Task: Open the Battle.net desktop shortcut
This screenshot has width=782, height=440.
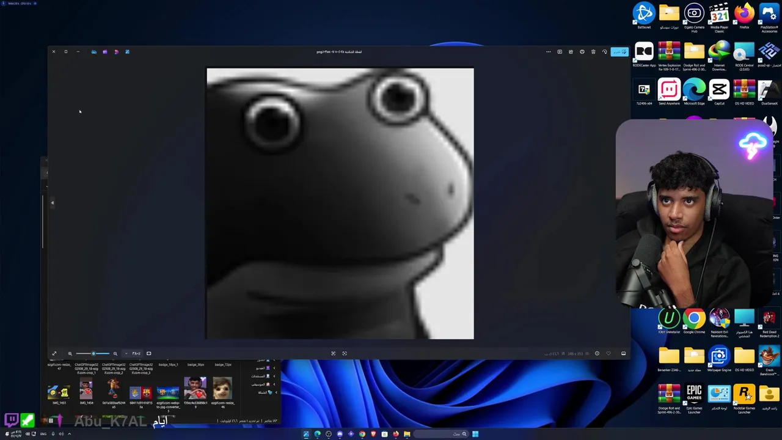Action: tap(644, 16)
